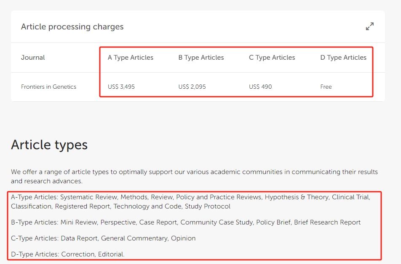Click the D-Type Articles description line
This screenshot has height=264, width=401.
pos(68,254)
